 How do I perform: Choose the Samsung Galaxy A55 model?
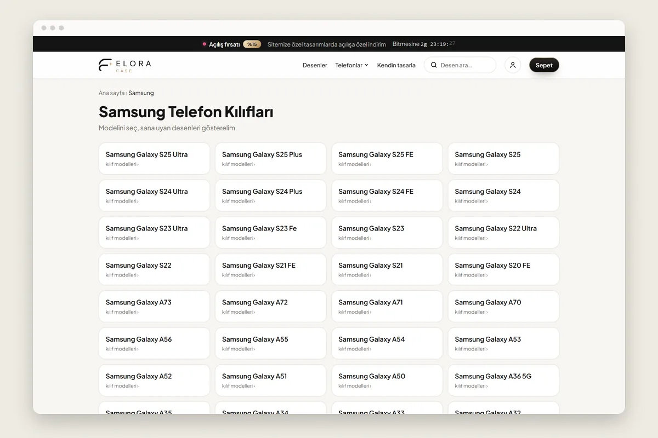271,343
